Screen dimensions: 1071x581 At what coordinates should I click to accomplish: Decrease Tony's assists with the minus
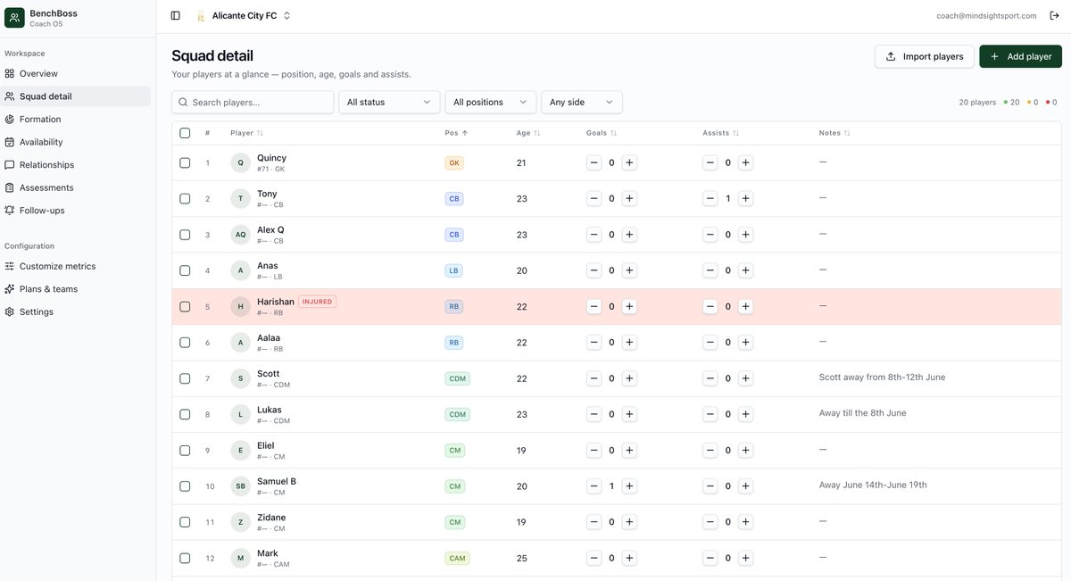pos(710,198)
